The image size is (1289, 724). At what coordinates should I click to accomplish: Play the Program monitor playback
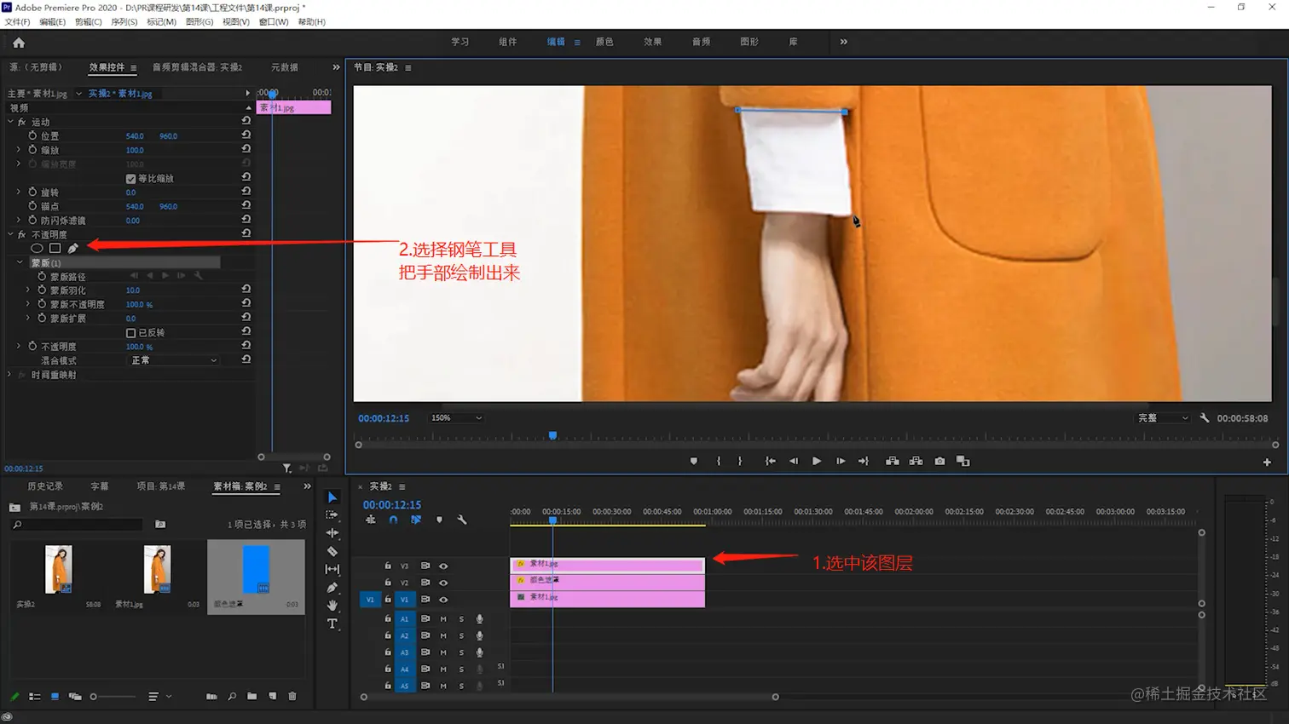pos(817,461)
